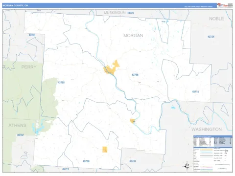235x176 pixels.
Task: Click the "MORGAN" county label
Action: click(x=133, y=36)
